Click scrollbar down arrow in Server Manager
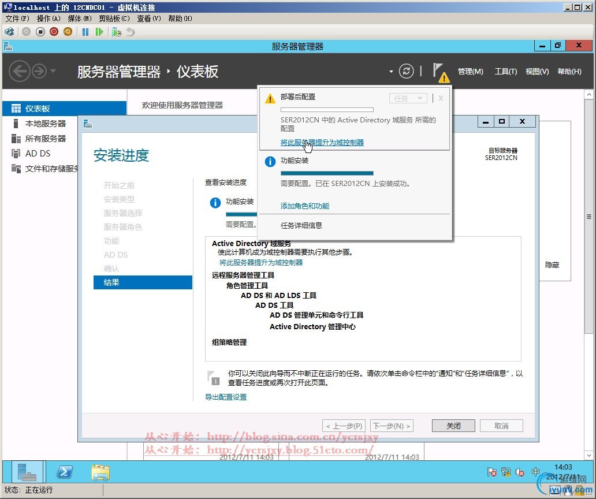The height and width of the screenshot is (499, 596). click(588, 455)
